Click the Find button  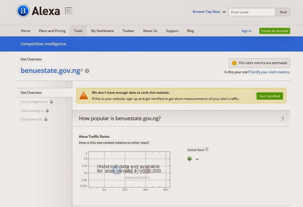pos(283,12)
